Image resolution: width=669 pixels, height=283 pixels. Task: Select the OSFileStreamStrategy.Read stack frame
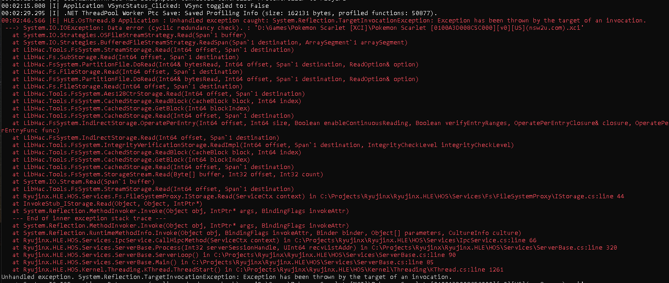pyautogui.click(x=129, y=35)
